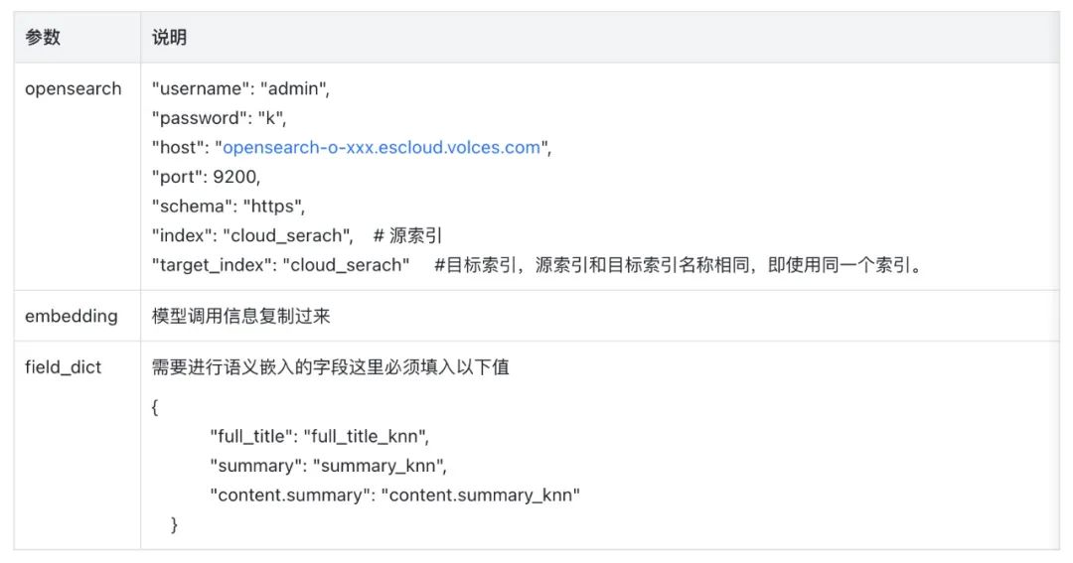Select the embedding parameter cell
The width and height of the screenshot is (1073, 563).
pyautogui.click(x=71, y=316)
